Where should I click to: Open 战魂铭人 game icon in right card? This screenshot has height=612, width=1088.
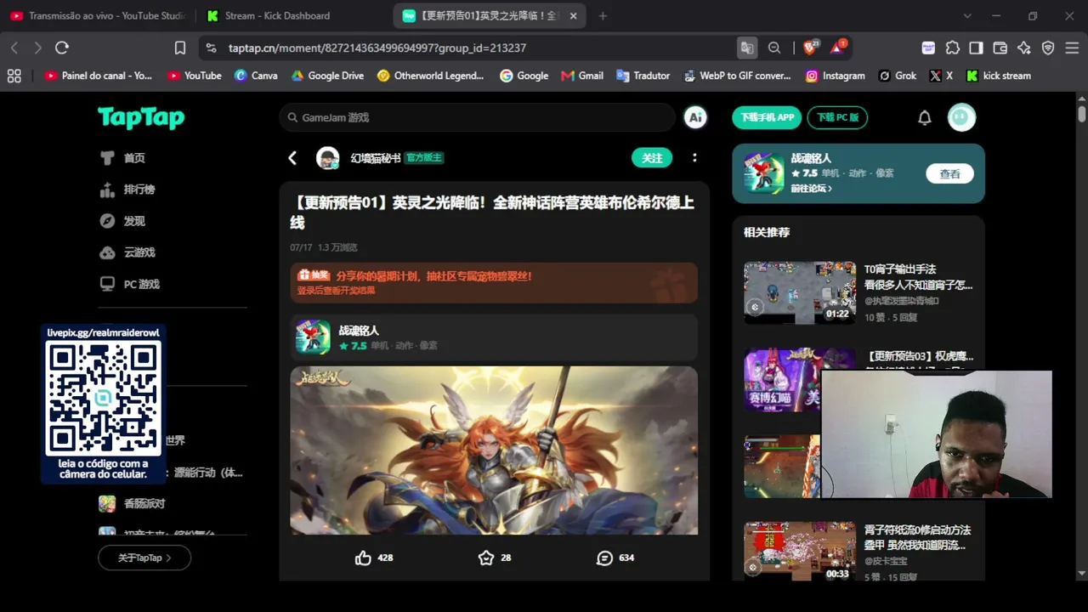[764, 173]
